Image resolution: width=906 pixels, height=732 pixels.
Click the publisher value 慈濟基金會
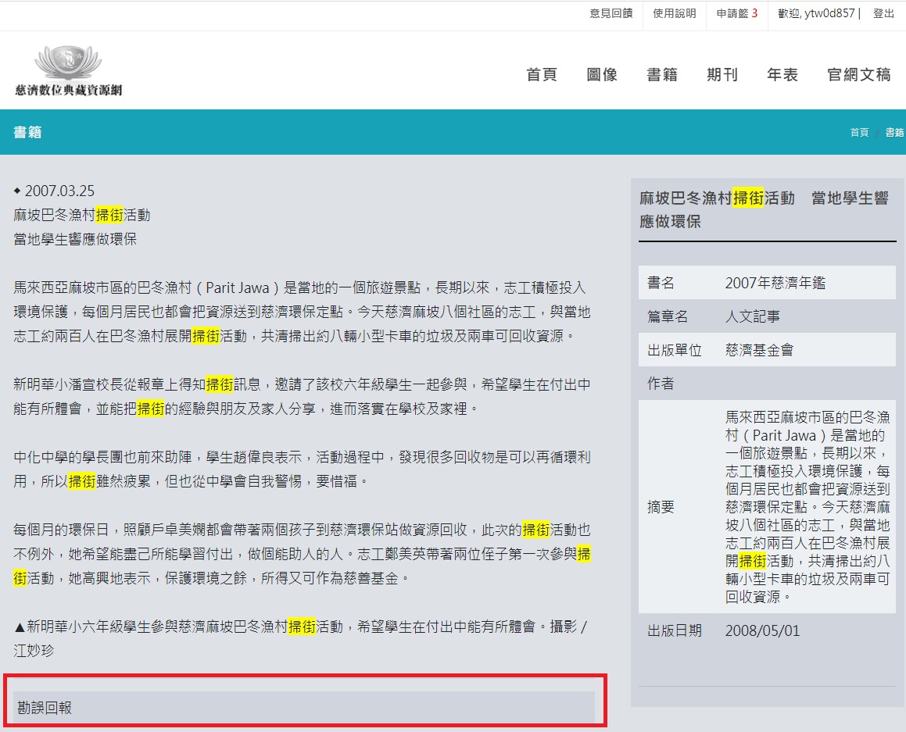click(x=759, y=350)
